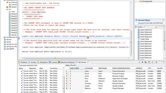Click the delete from employee statement line
166x93 pixels.
pyautogui.click(x=47, y=52)
